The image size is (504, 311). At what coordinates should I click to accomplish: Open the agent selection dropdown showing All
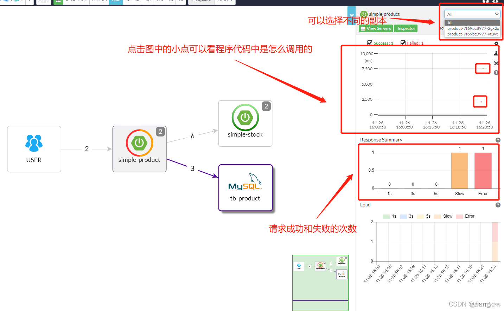pos(472,14)
